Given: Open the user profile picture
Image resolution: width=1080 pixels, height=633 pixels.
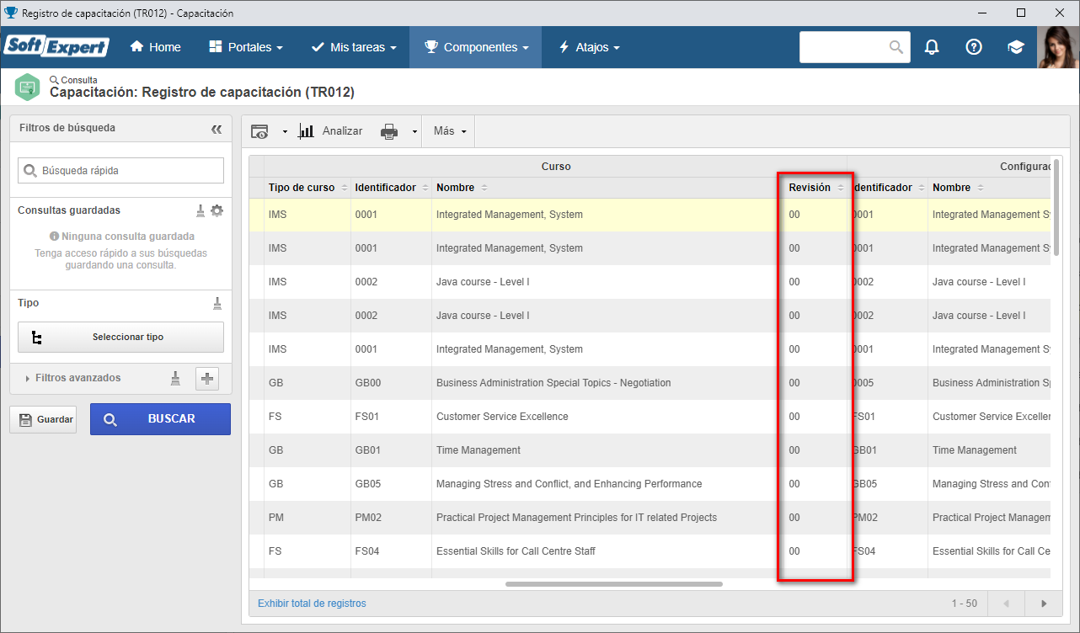Looking at the screenshot, I should click(x=1058, y=47).
